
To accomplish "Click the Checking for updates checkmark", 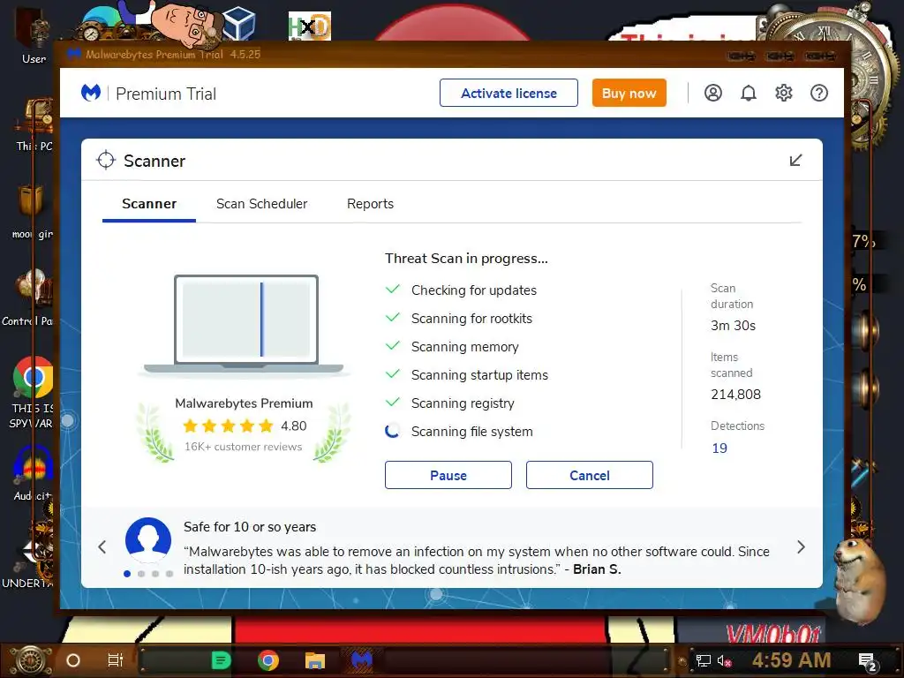I will [x=393, y=290].
